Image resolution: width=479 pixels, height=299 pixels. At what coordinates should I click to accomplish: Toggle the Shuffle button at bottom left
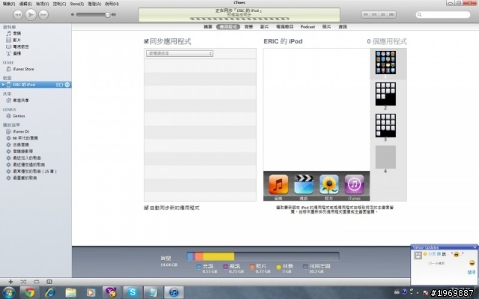point(23,282)
